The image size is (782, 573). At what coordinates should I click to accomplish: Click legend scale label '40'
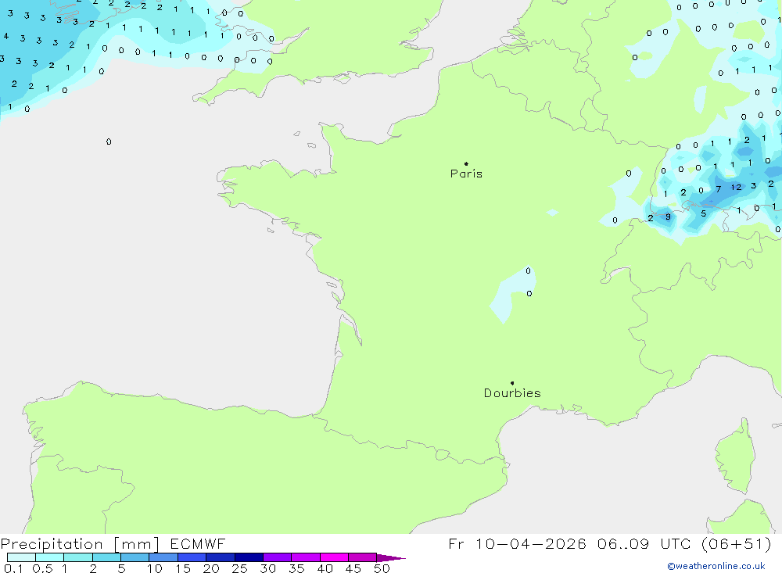(x=325, y=568)
